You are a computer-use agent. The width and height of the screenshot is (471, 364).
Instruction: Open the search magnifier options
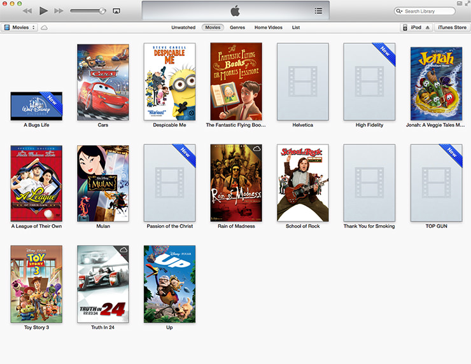(399, 11)
